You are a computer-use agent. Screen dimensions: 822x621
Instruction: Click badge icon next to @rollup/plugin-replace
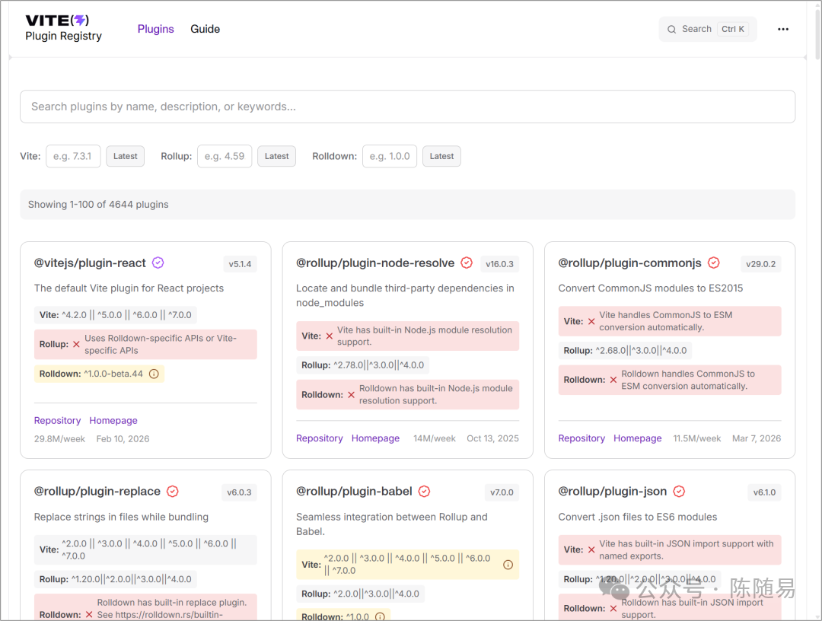tap(173, 492)
